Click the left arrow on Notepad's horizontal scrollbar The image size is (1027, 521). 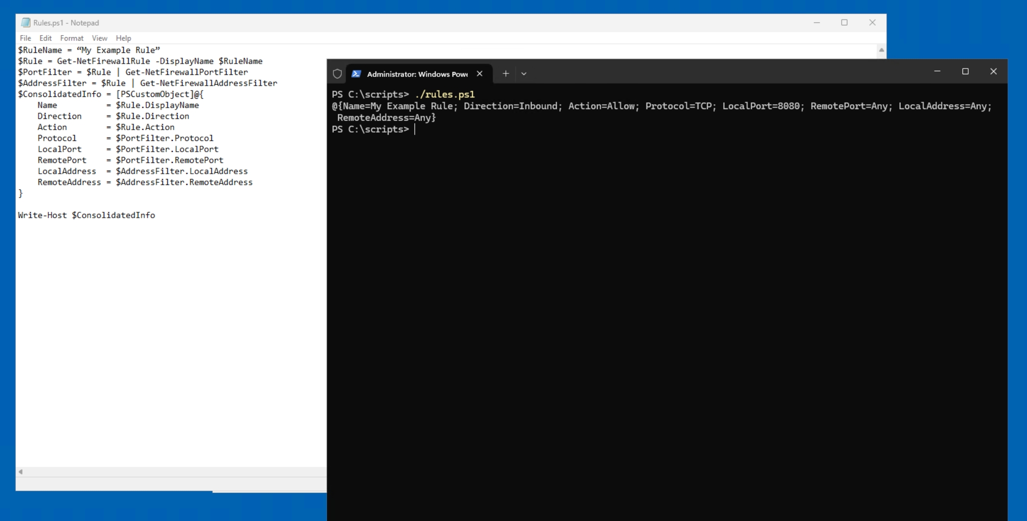coord(20,472)
